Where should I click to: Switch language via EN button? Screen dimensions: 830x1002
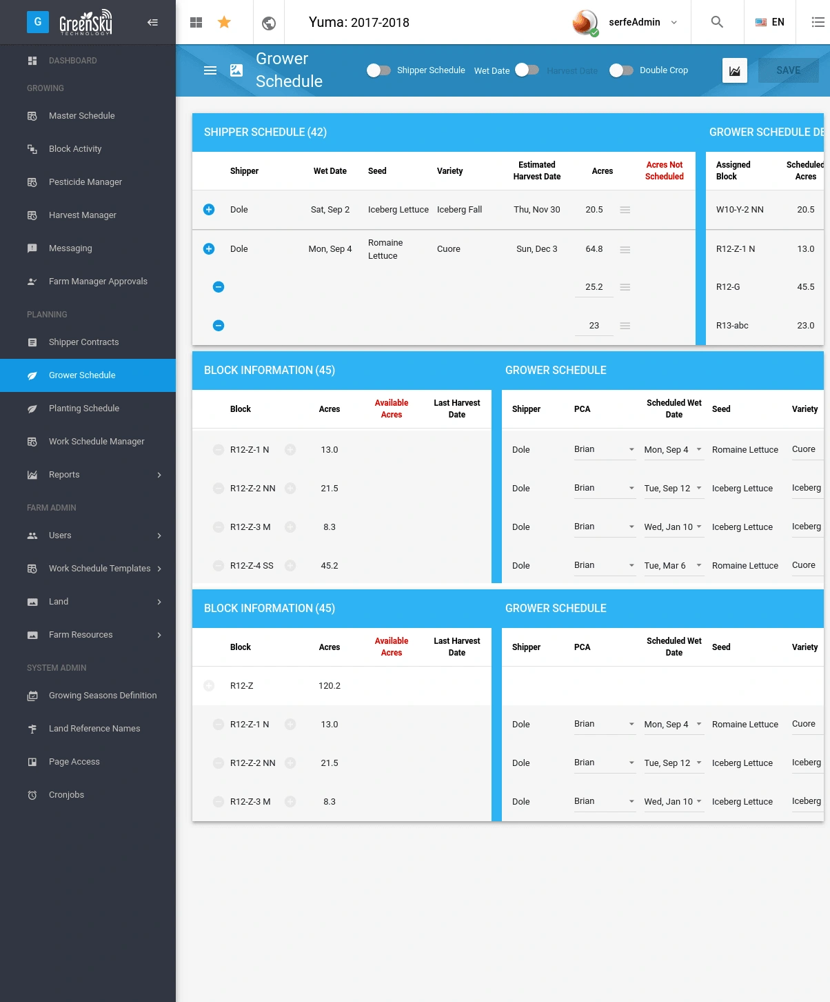pyautogui.click(x=770, y=22)
